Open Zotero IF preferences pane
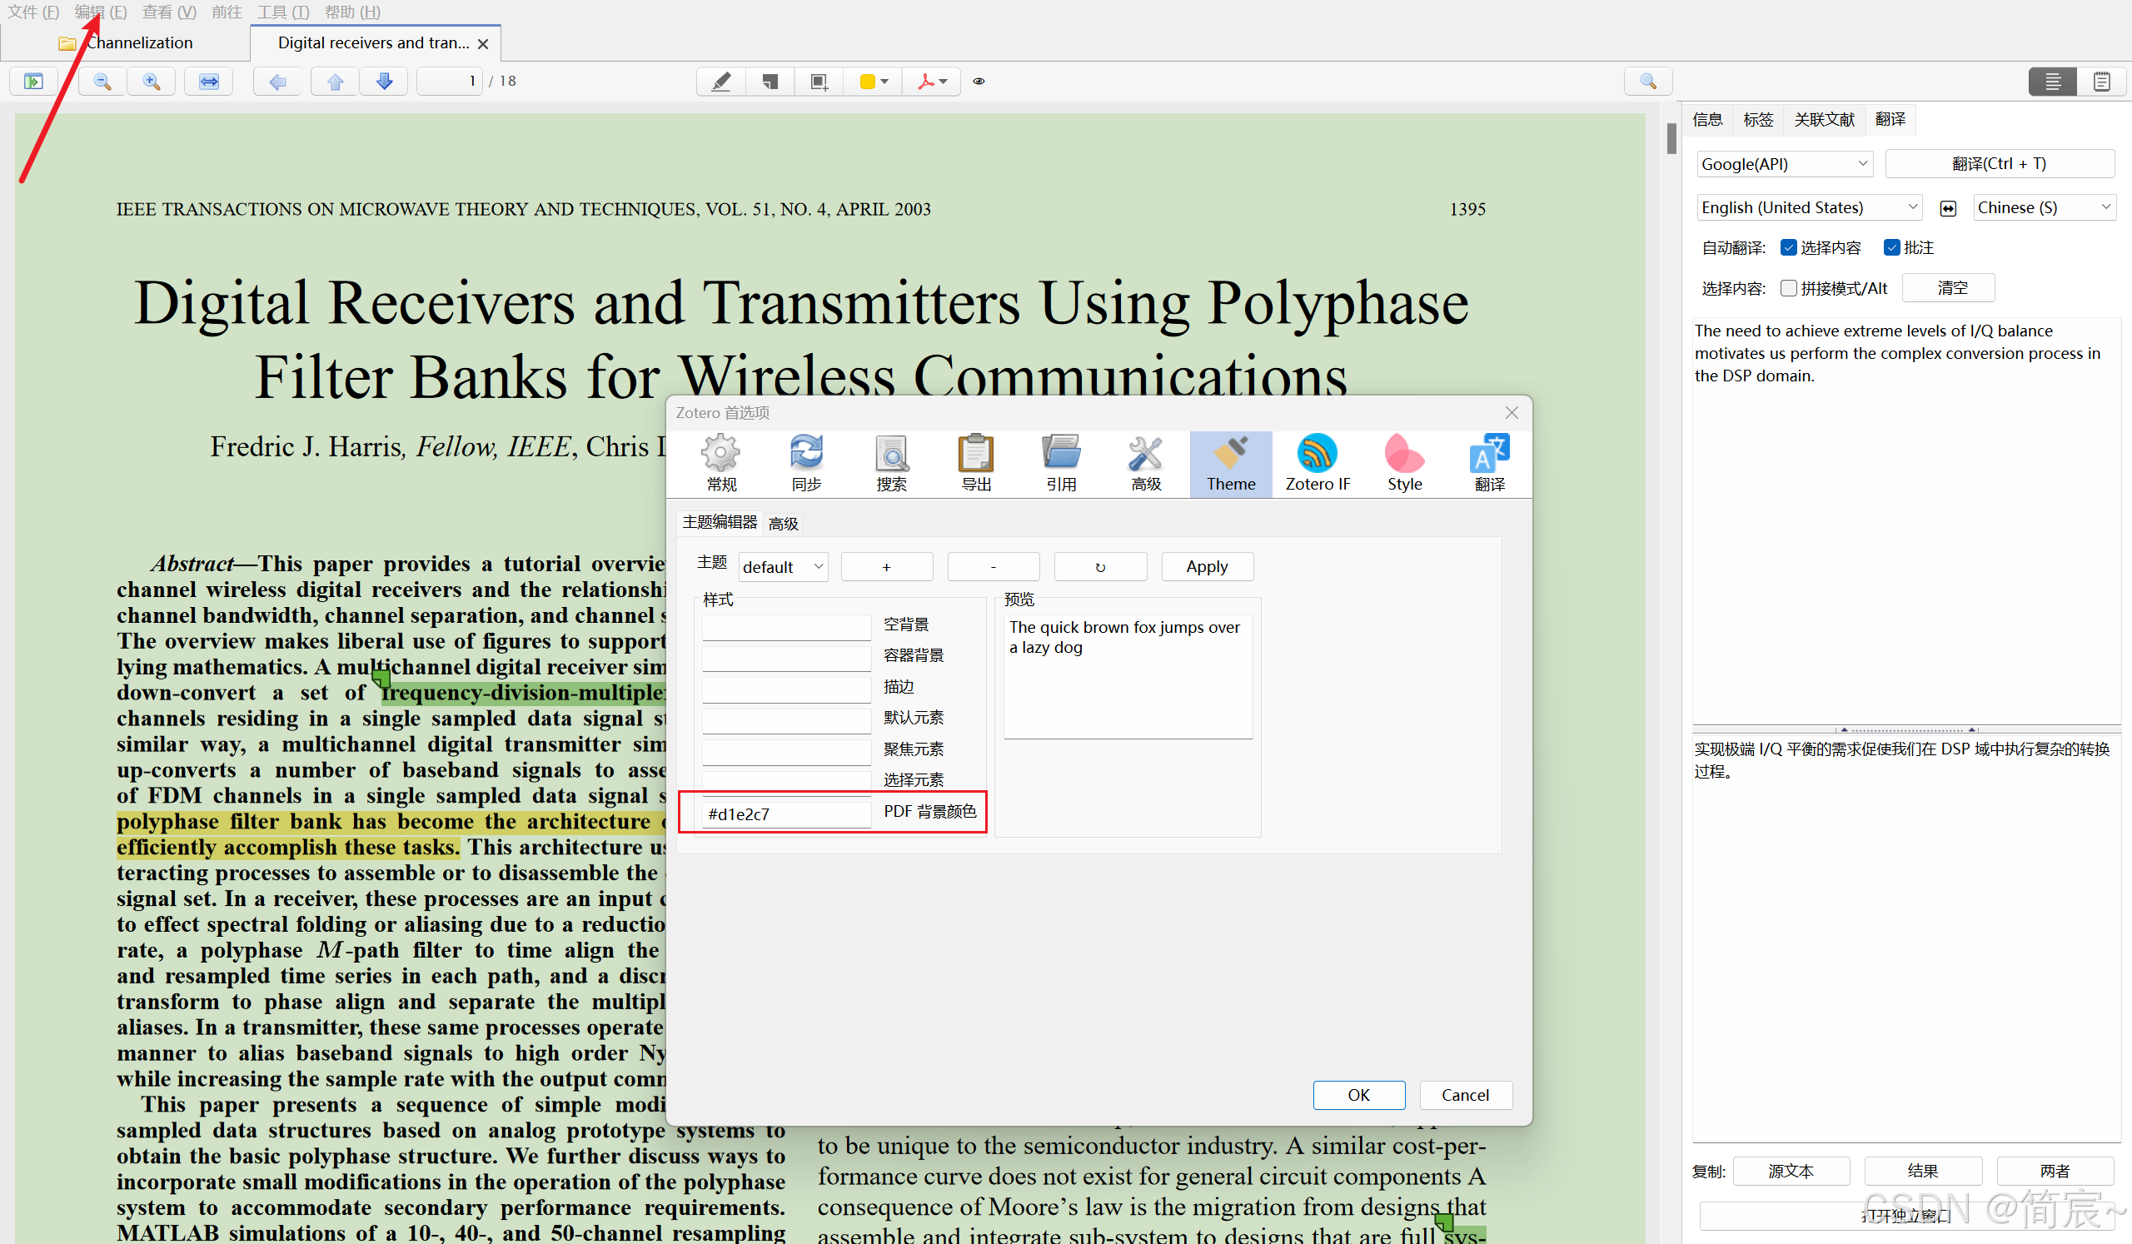The height and width of the screenshot is (1244, 2132). tap(1318, 463)
